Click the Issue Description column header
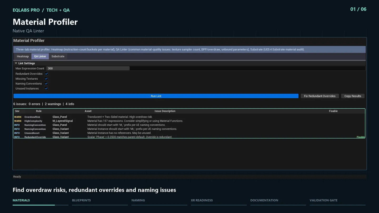 [x=165, y=111]
